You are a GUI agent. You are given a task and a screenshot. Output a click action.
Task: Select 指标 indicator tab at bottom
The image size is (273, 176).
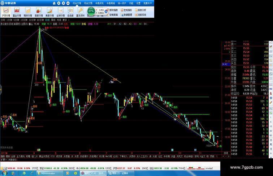3,156
